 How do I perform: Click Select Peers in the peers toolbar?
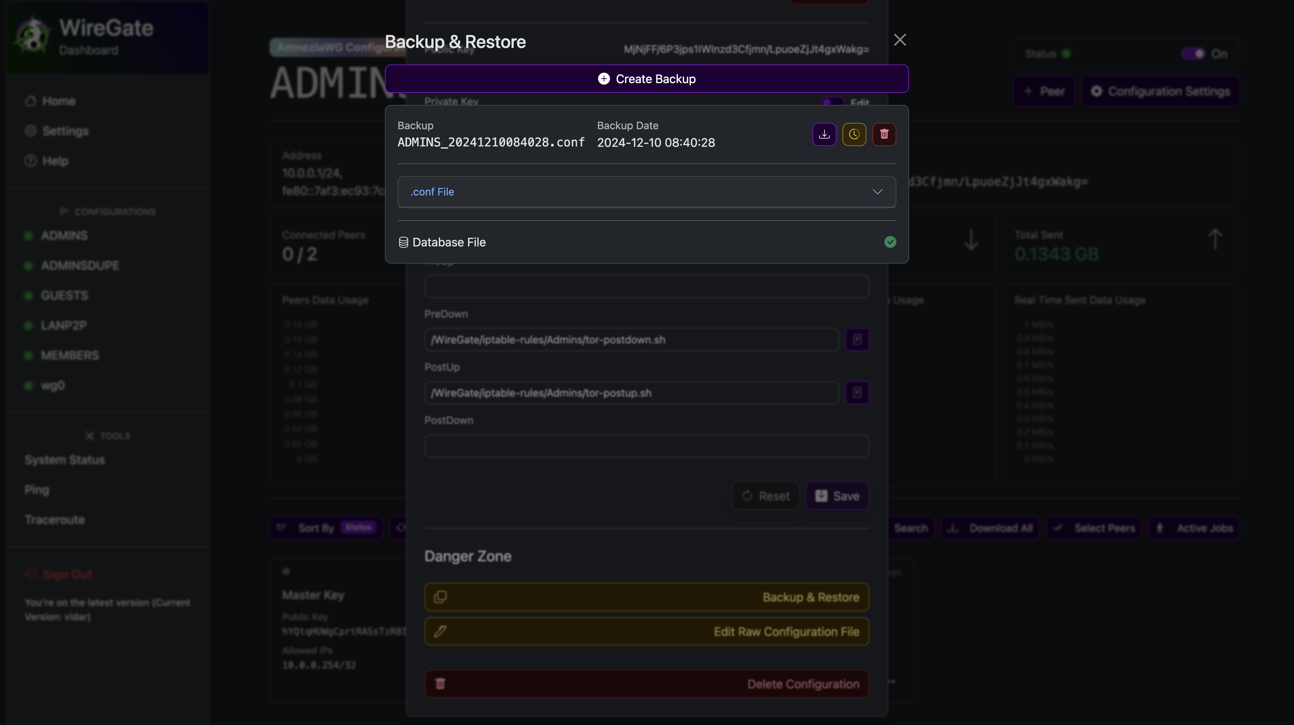click(1094, 528)
